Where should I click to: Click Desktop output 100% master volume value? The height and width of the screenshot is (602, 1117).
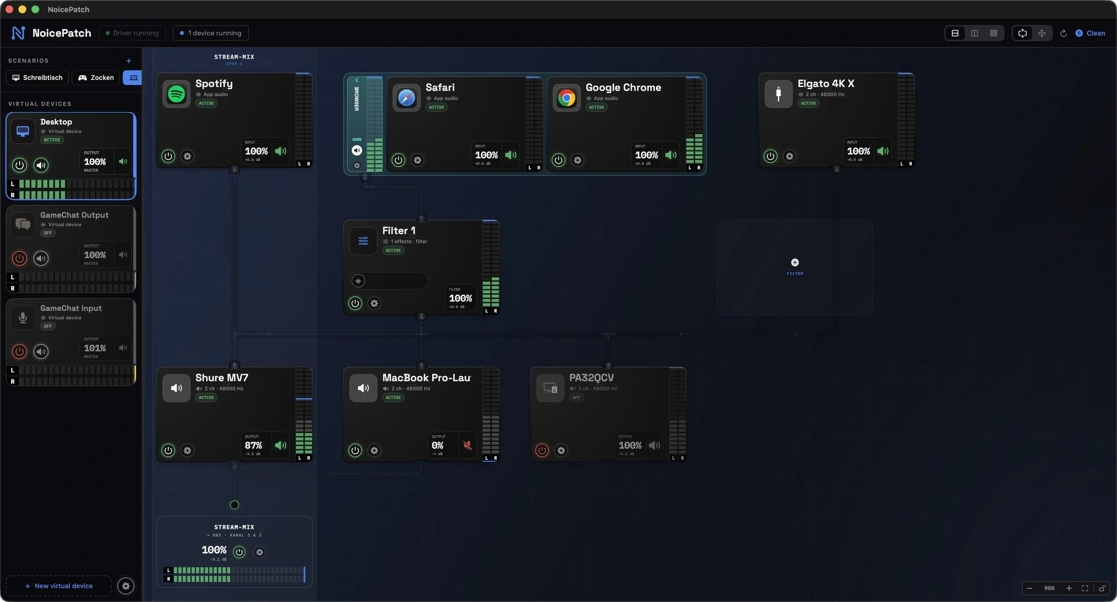pos(95,162)
